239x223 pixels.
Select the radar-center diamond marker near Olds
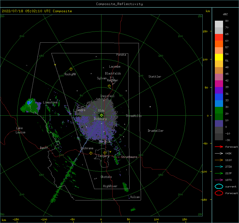[x=101, y=115]
